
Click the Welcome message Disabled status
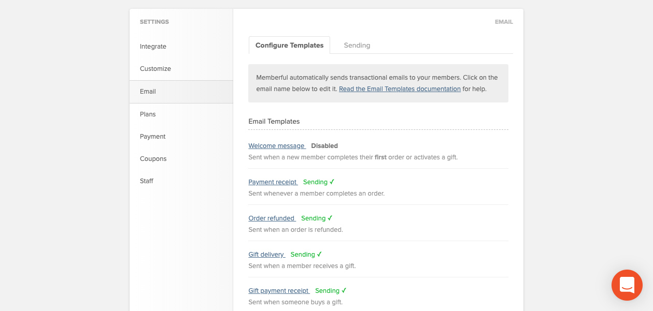point(324,146)
